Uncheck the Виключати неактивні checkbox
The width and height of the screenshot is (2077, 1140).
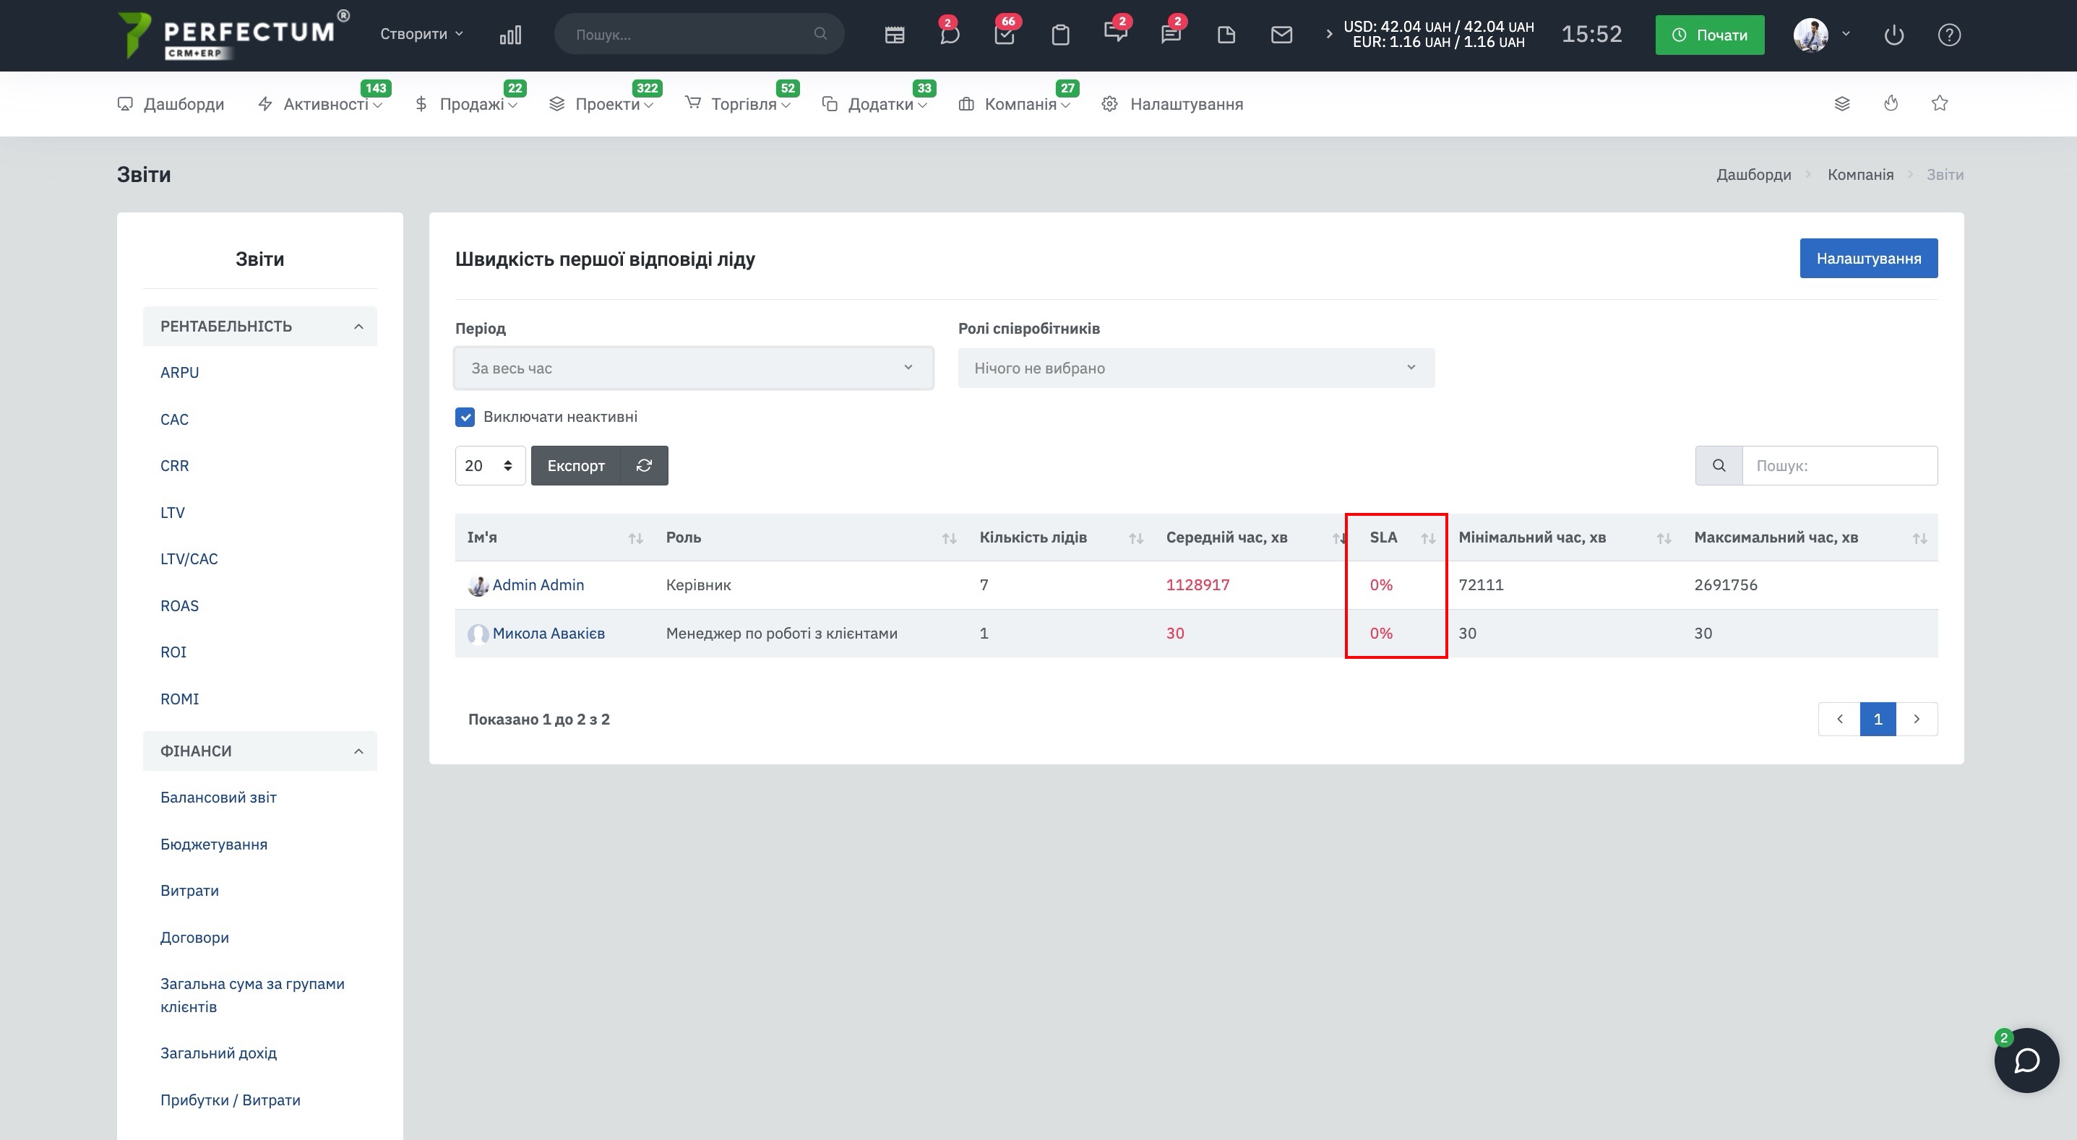pyautogui.click(x=465, y=417)
